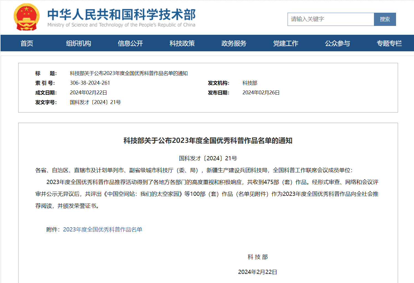Click the 发布日期 value 2024年02月26日
Viewport: 414px width, 283px height.
point(261,93)
